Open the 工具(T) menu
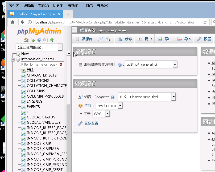Image resolution: width=215 pixels, height=172 pixels. click(88, 6)
